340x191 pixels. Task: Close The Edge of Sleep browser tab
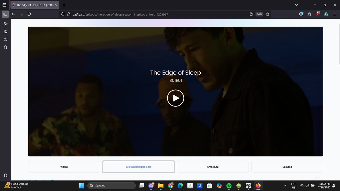[55, 5]
